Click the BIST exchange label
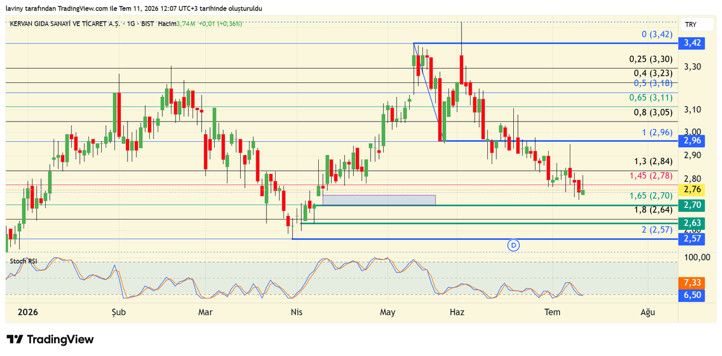This screenshot has height=356, width=722. point(147,23)
